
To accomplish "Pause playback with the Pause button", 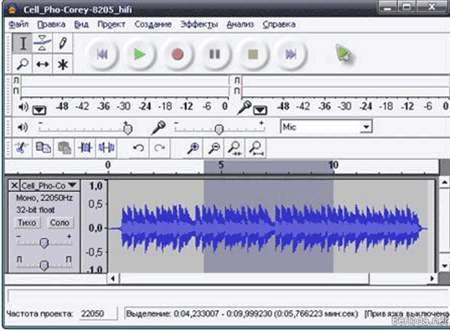I will 215,54.
